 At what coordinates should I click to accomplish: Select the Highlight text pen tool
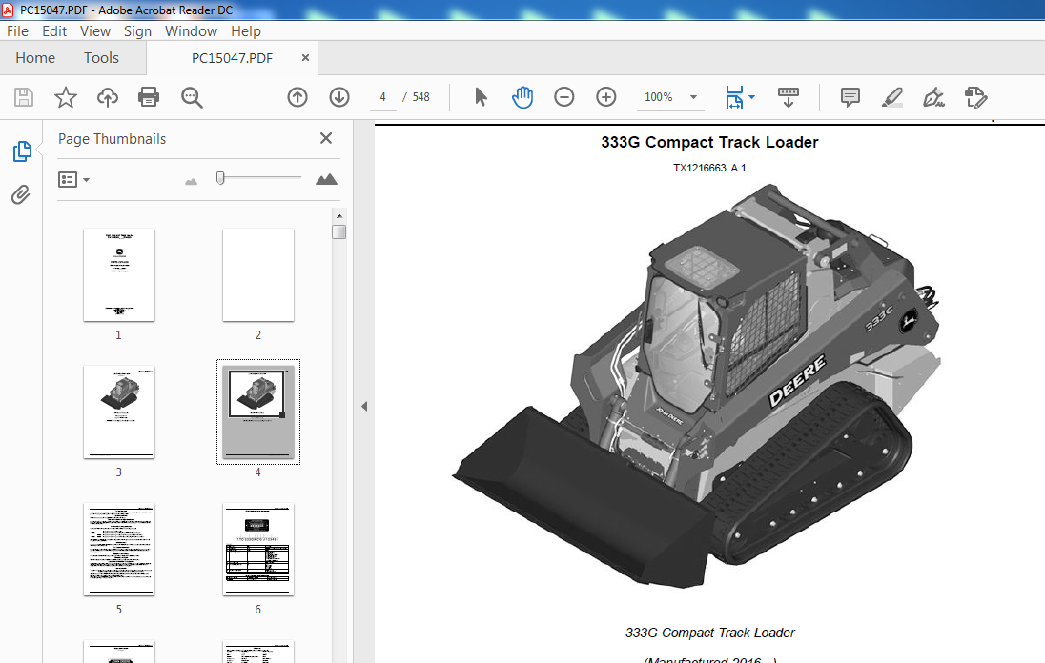891,97
